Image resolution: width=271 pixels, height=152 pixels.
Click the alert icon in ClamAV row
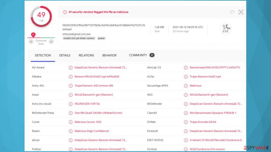(186, 113)
